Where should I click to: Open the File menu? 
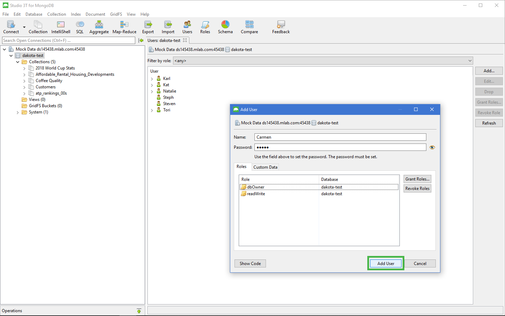[x=6, y=14]
